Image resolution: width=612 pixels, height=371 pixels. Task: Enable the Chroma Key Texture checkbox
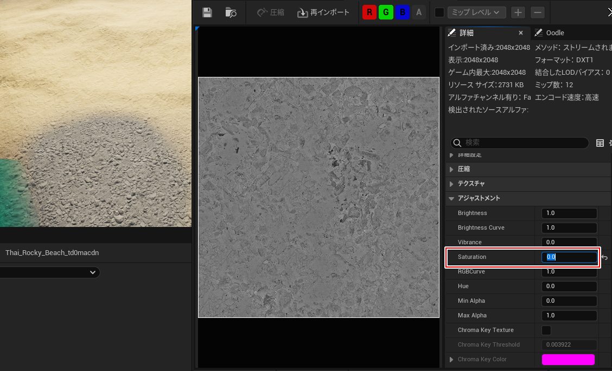(x=546, y=330)
